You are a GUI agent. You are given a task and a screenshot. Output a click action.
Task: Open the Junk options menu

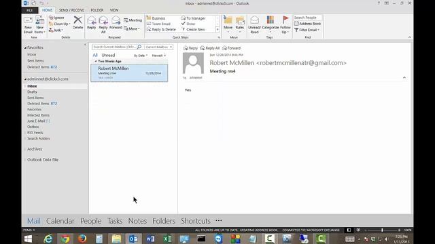coord(56,30)
